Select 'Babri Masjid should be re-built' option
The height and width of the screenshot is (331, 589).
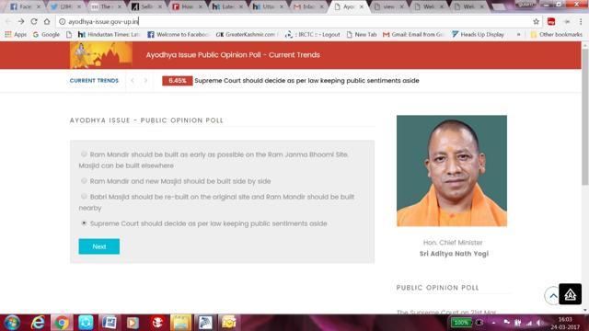pyautogui.click(x=84, y=196)
